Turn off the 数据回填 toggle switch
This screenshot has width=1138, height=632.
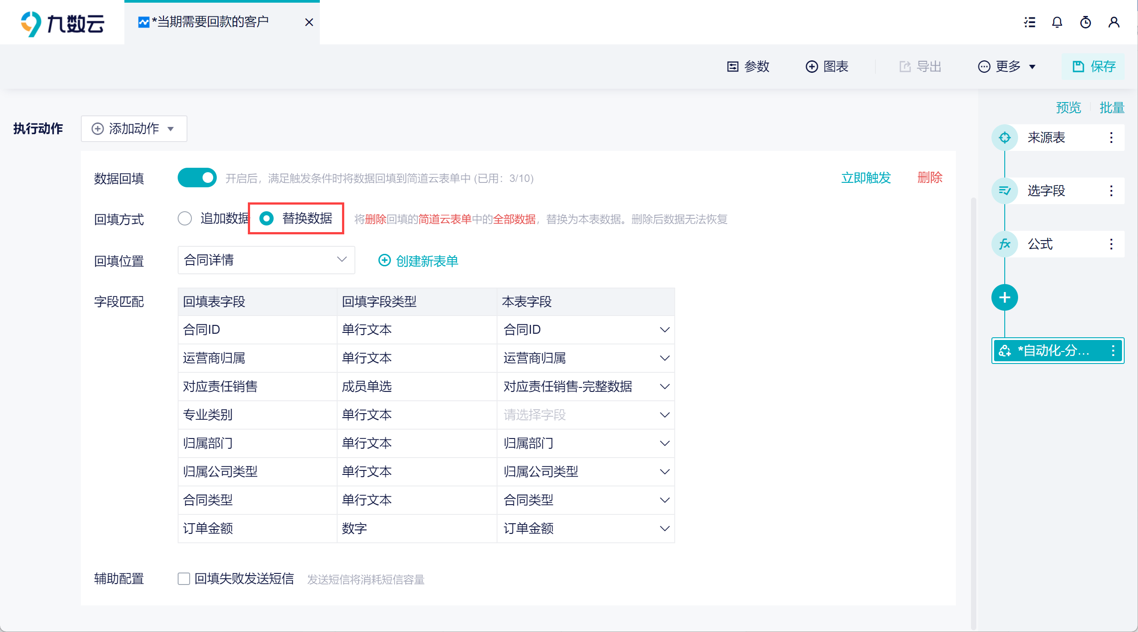tap(197, 178)
